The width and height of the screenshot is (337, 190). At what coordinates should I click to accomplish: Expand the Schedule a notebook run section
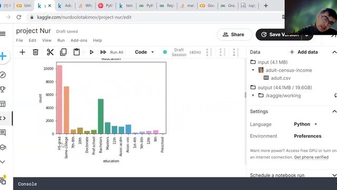(x=334, y=175)
